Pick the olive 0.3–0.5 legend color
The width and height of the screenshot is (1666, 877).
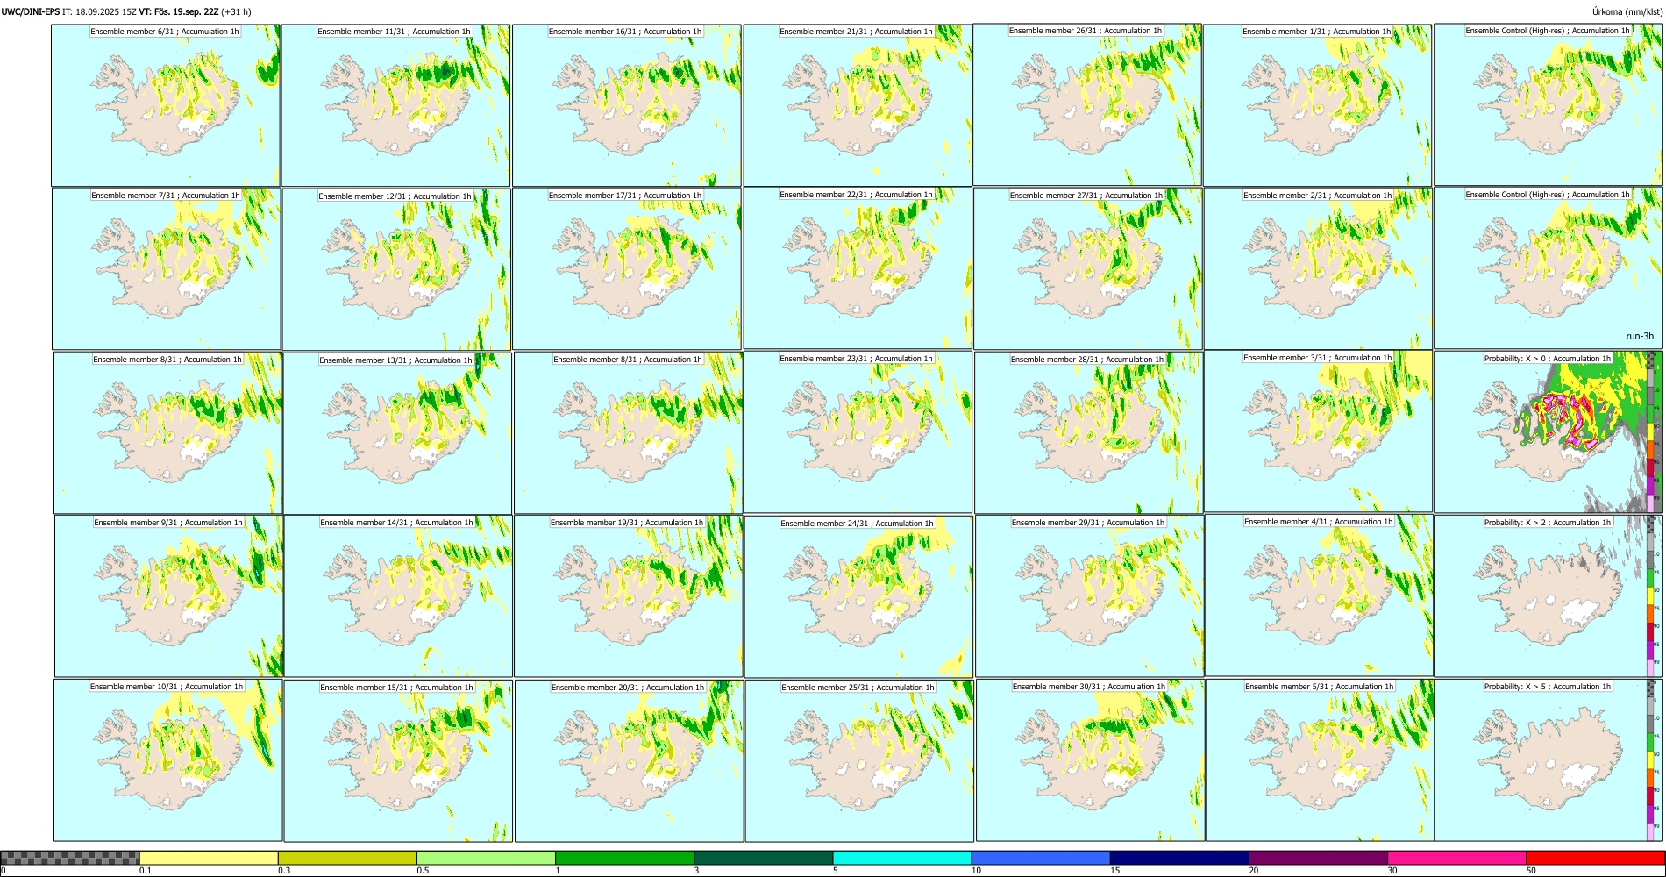(347, 858)
